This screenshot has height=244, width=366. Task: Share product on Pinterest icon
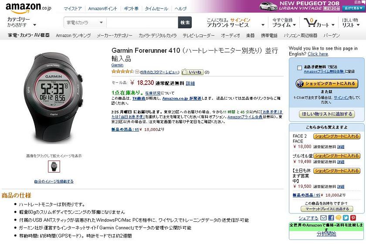(x=353, y=218)
